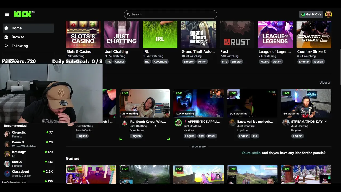The width and height of the screenshot is (341, 192).
Task: Click NickLee streamer avatar
Action: (178, 123)
